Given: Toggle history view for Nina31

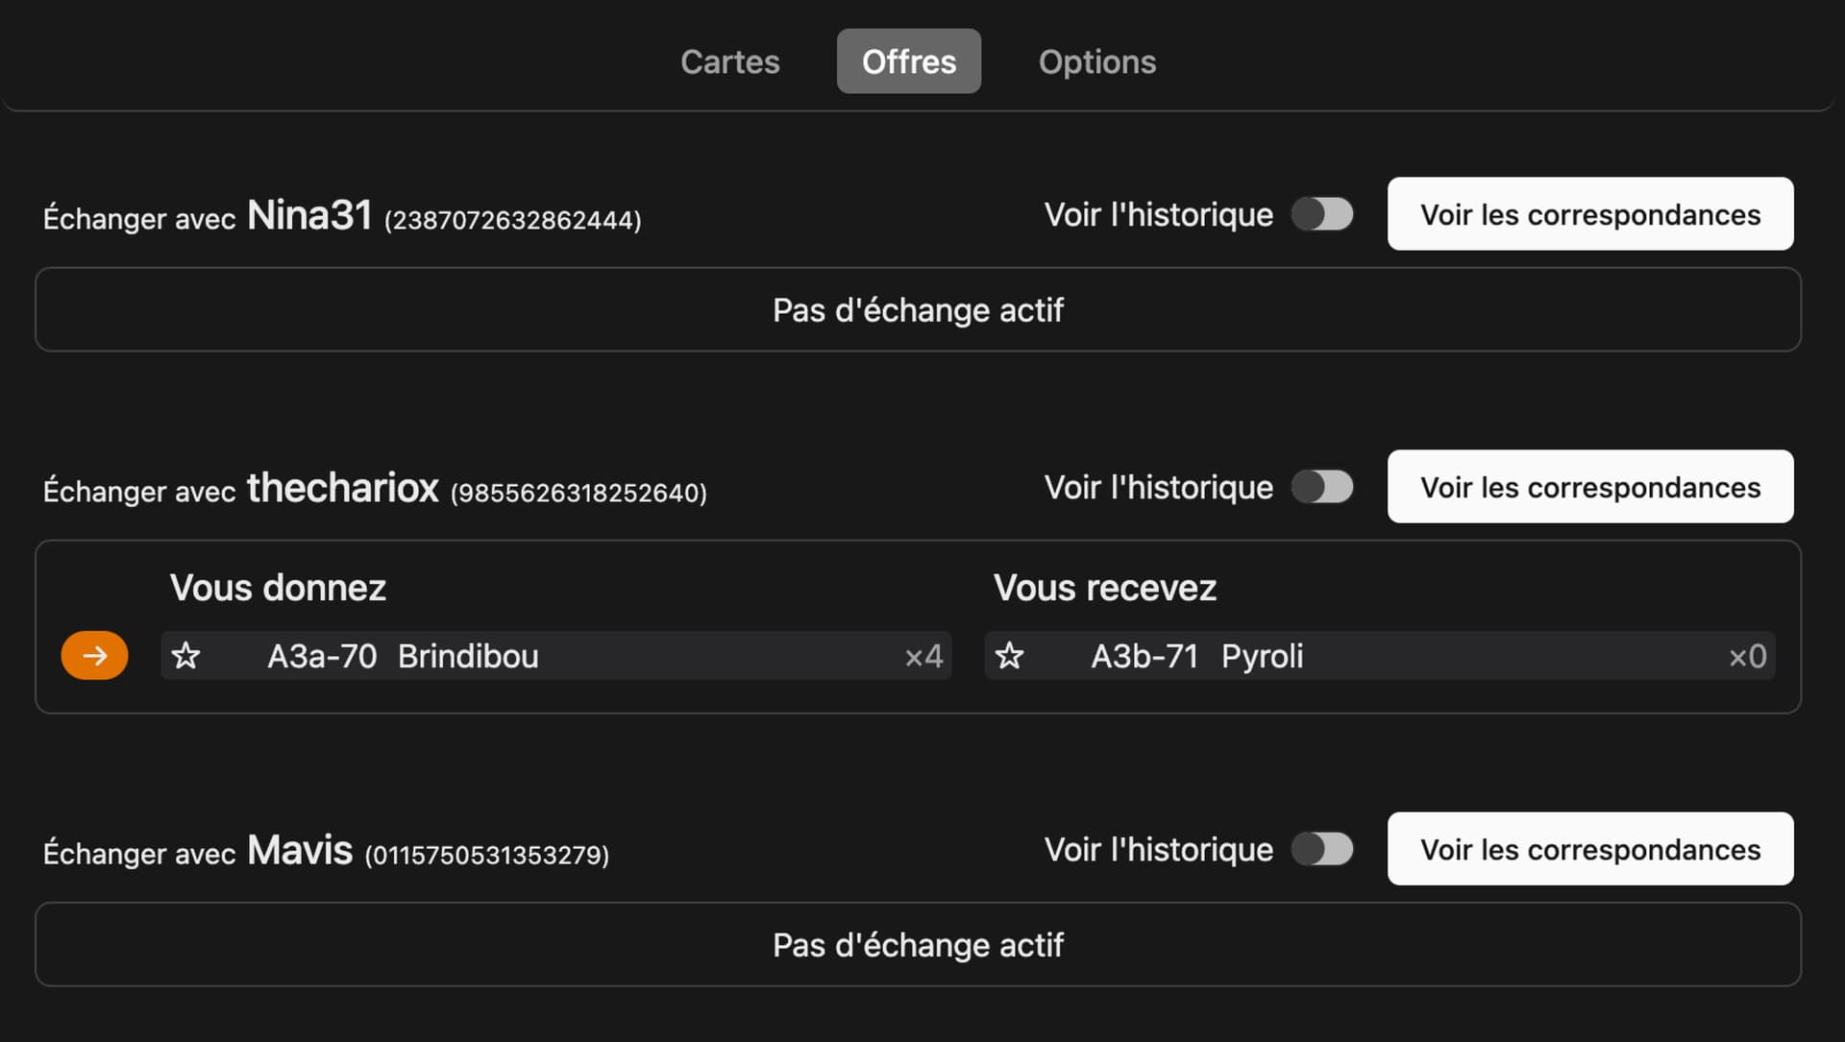Looking at the screenshot, I should tap(1322, 214).
